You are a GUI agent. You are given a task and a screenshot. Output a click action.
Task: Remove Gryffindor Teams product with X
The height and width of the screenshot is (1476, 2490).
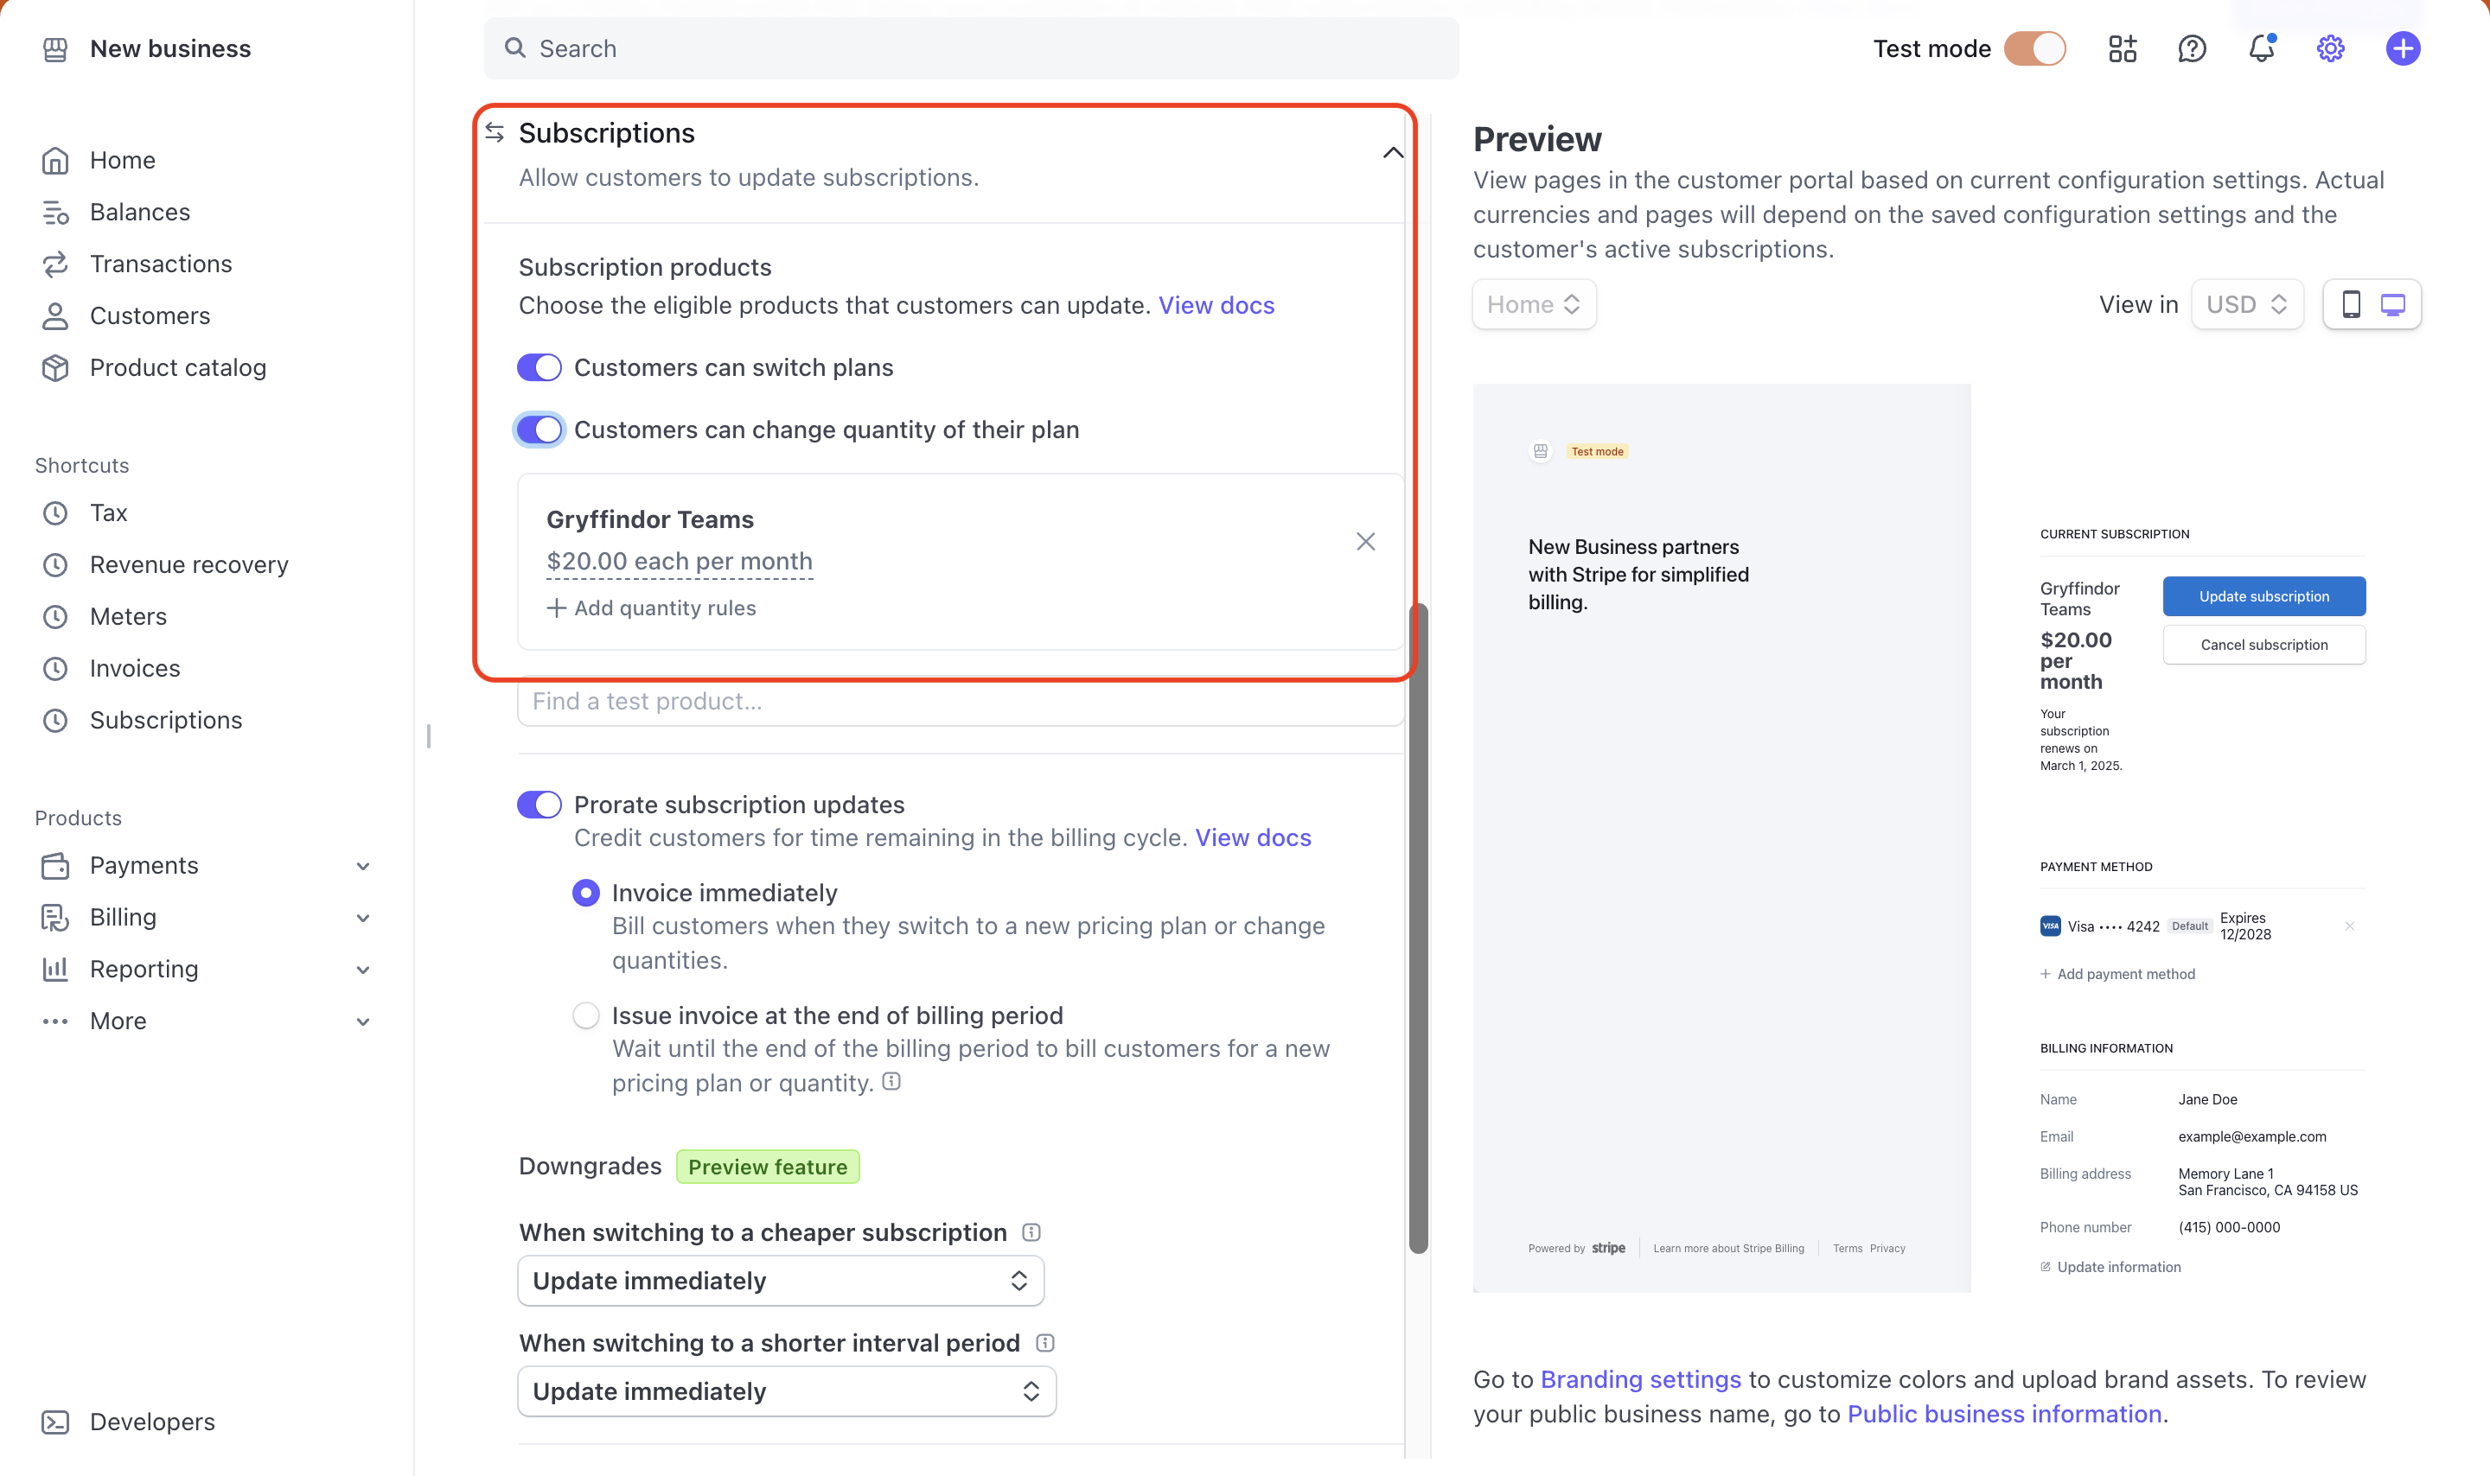coord(1365,541)
